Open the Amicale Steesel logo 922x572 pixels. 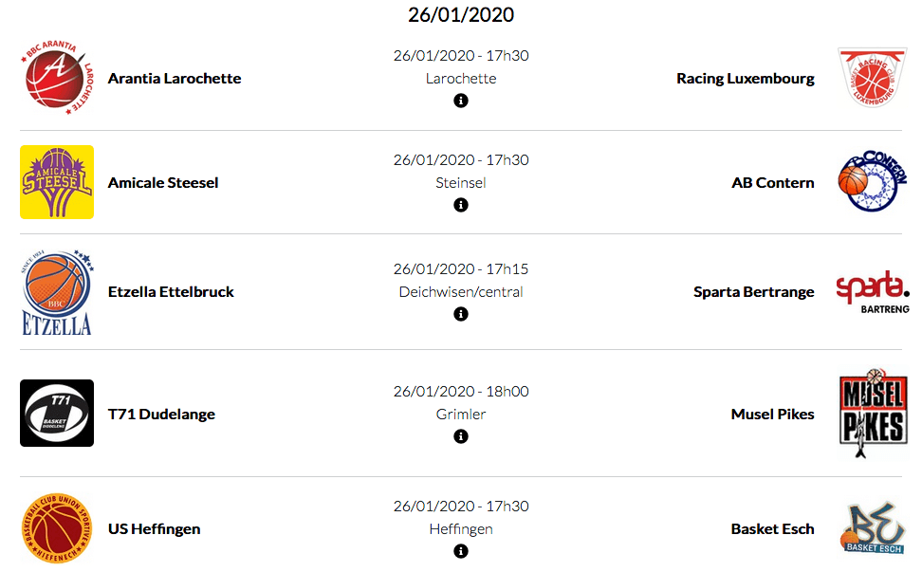click(57, 182)
